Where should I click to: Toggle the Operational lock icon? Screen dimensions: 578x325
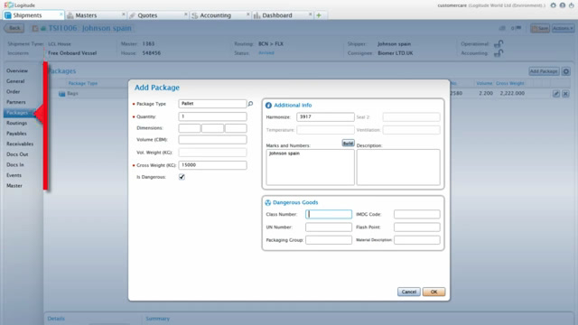[499, 43]
